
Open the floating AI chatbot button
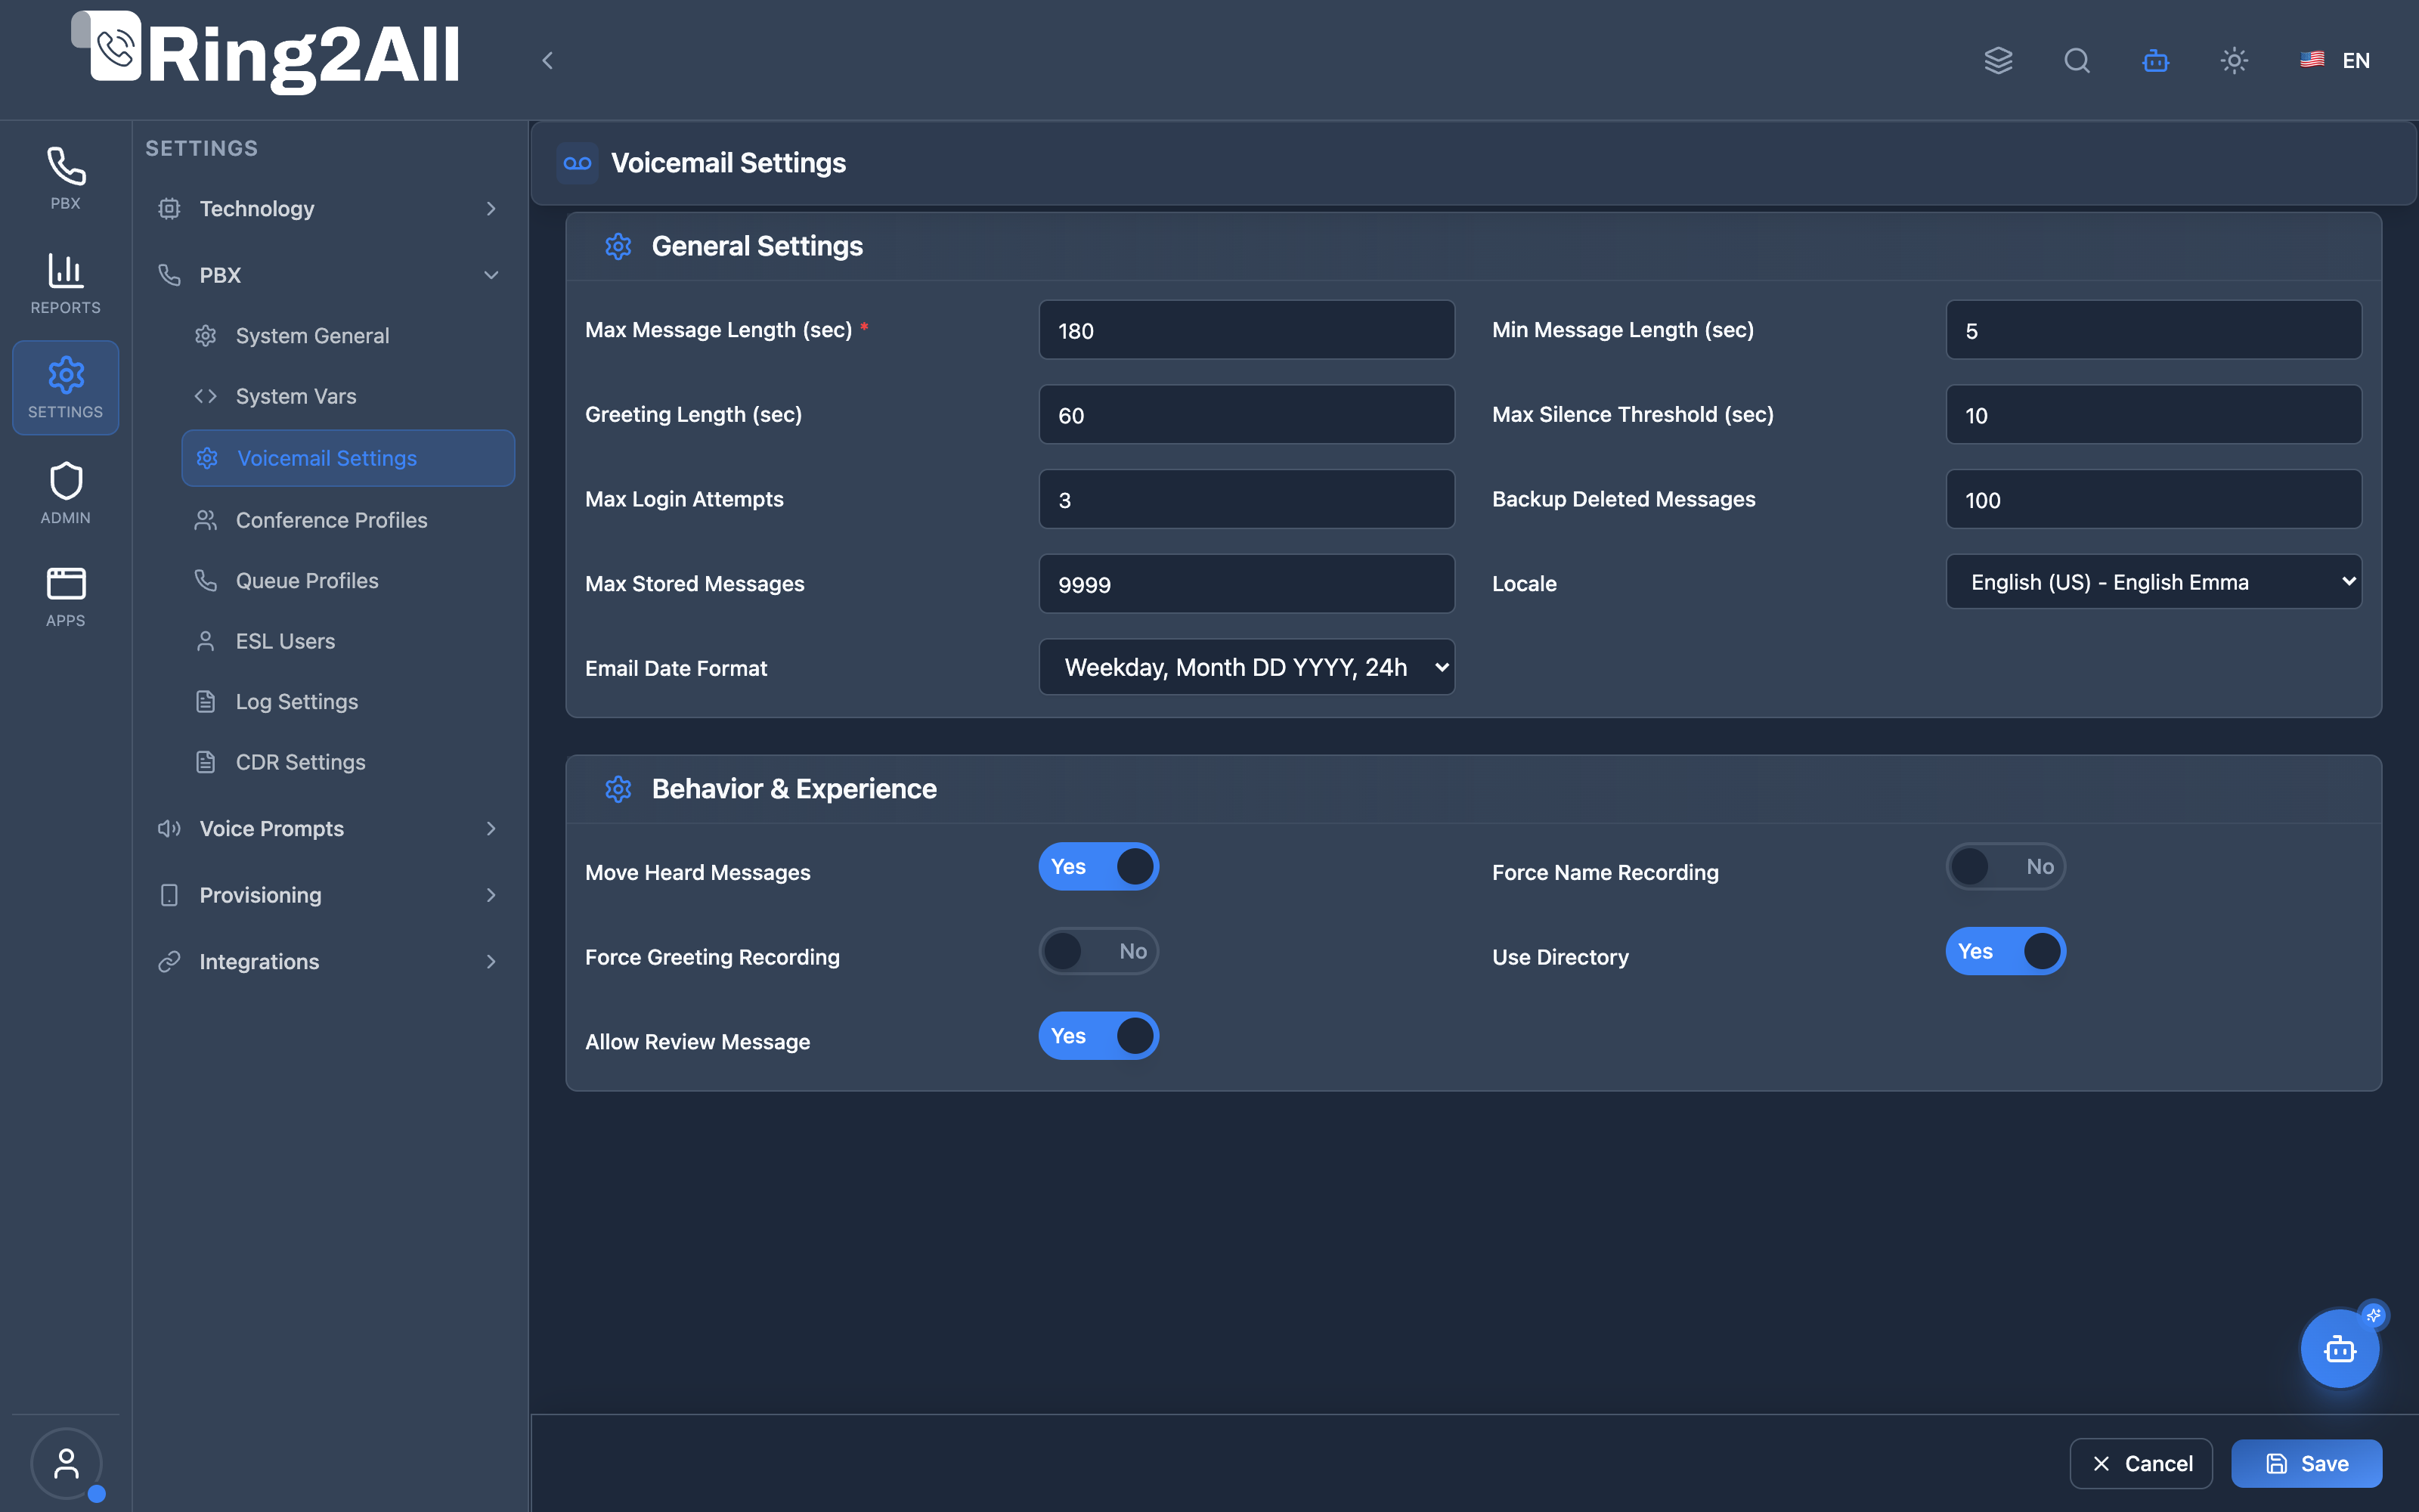[x=2340, y=1349]
